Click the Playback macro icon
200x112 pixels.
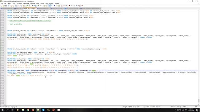(x=74, y=6)
